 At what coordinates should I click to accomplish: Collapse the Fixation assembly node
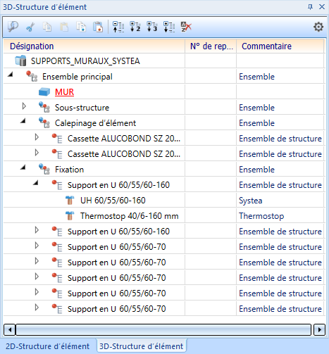pos(23,167)
